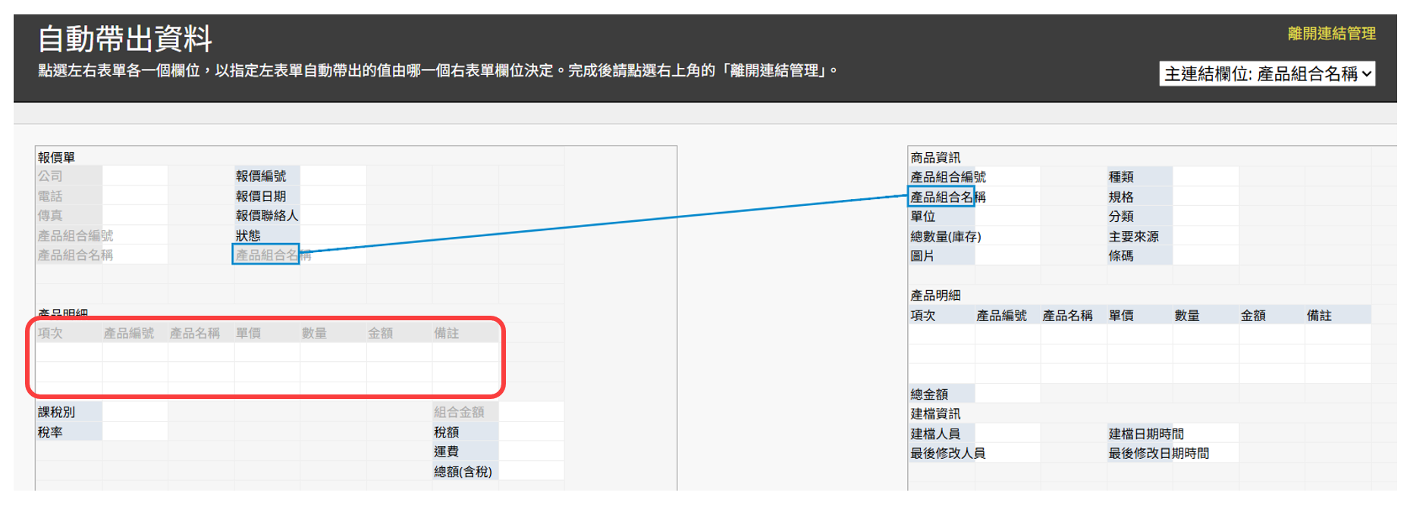Click the 離開連結管理 link
Screen dimensions: 1407x505
click(x=1330, y=33)
